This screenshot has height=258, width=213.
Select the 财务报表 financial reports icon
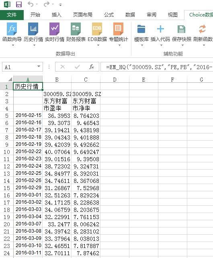pos(76,29)
